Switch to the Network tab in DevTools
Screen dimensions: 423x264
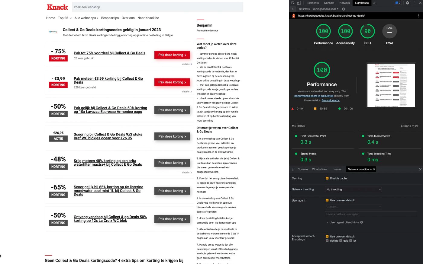[x=344, y=3]
